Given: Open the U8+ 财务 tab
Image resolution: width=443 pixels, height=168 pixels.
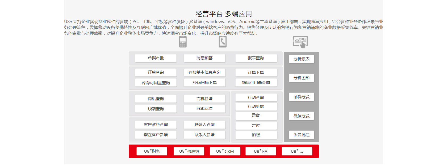Looking at the screenshot, I should pyautogui.click(x=152, y=151).
